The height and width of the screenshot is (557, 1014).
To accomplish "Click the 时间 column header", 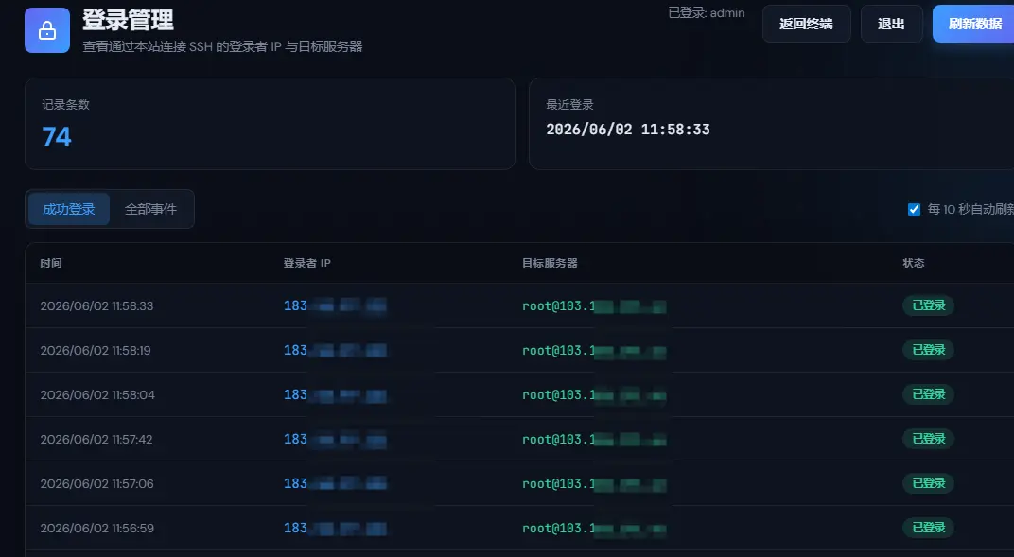I will point(51,263).
